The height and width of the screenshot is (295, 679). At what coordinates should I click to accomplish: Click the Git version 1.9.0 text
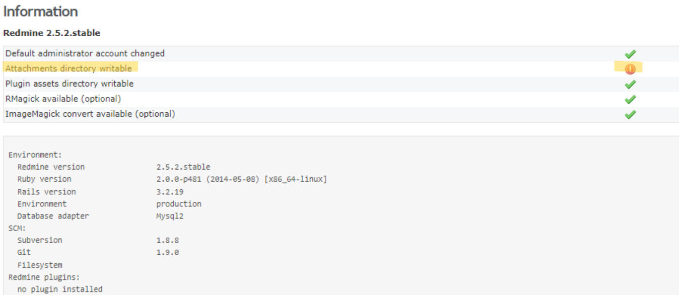168,252
